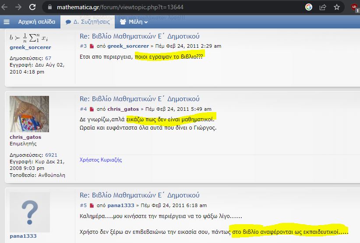Click the 'Επιμελητής' rank label
Screen dimensions: 360x243
coord(23,144)
